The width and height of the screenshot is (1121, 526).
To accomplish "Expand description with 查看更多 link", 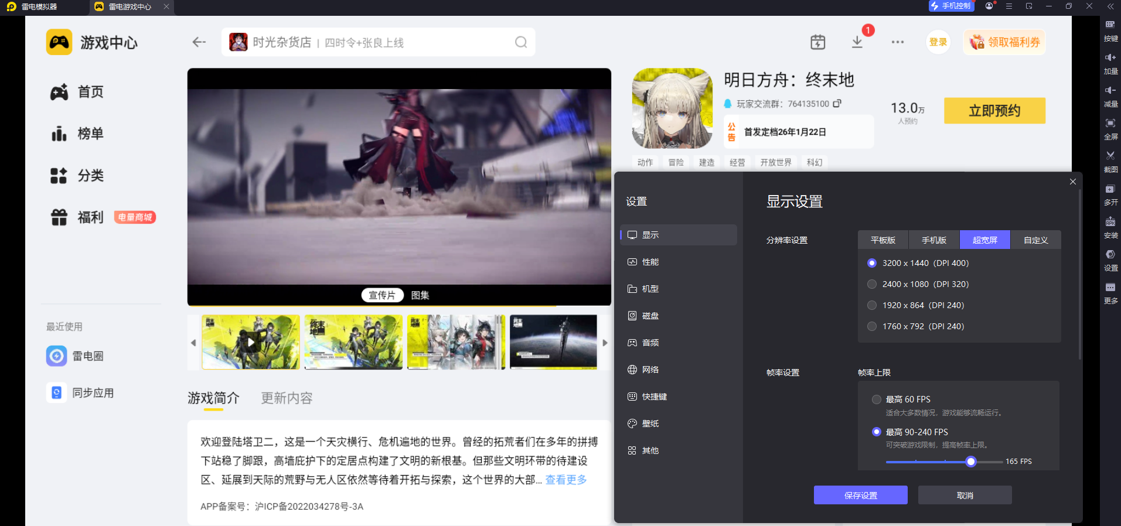I will click(565, 480).
